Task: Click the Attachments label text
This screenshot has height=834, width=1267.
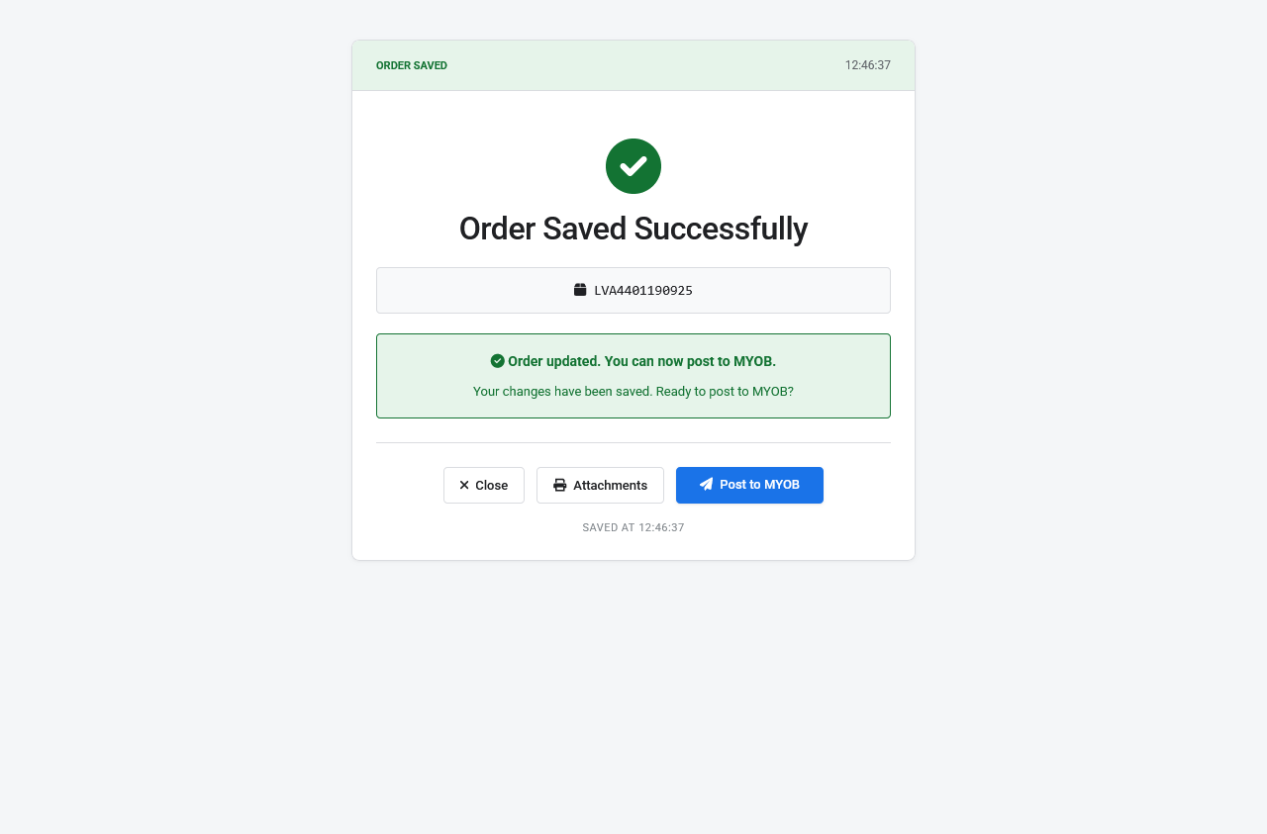Action: [610, 486]
